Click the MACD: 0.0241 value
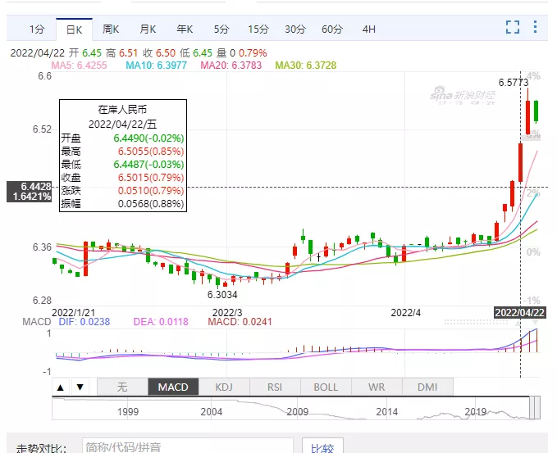 [x=240, y=322]
